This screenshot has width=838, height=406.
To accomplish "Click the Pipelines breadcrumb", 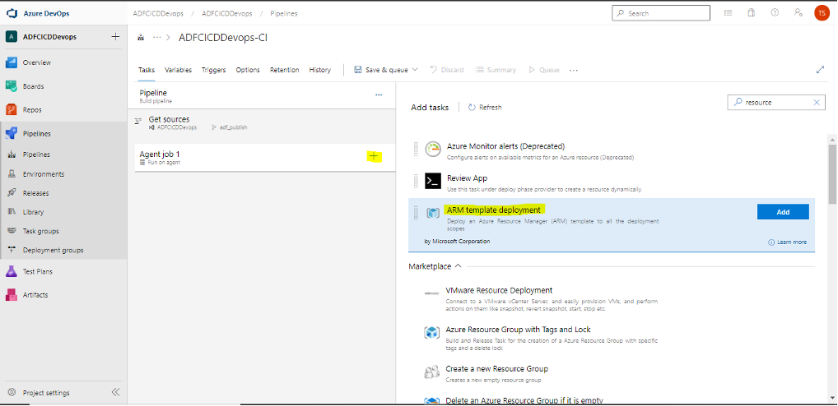I will pyautogui.click(x=284, y=13).
